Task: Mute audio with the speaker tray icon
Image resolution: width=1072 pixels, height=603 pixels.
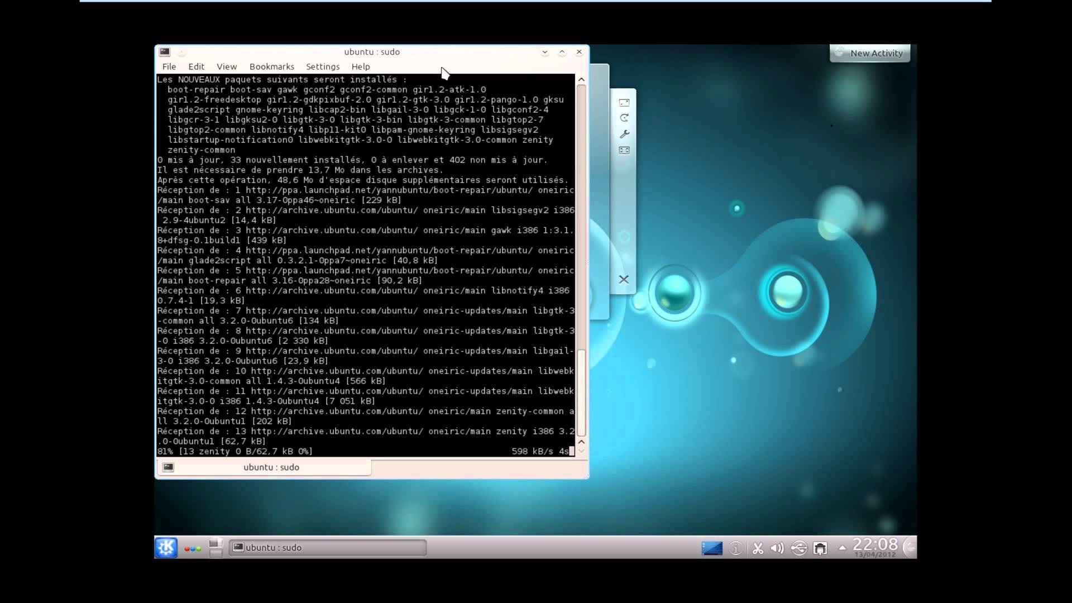Action: coord(777,548)
